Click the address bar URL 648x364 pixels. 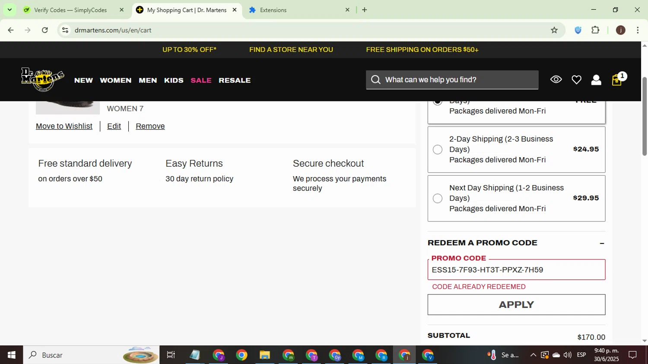(113, 30)
